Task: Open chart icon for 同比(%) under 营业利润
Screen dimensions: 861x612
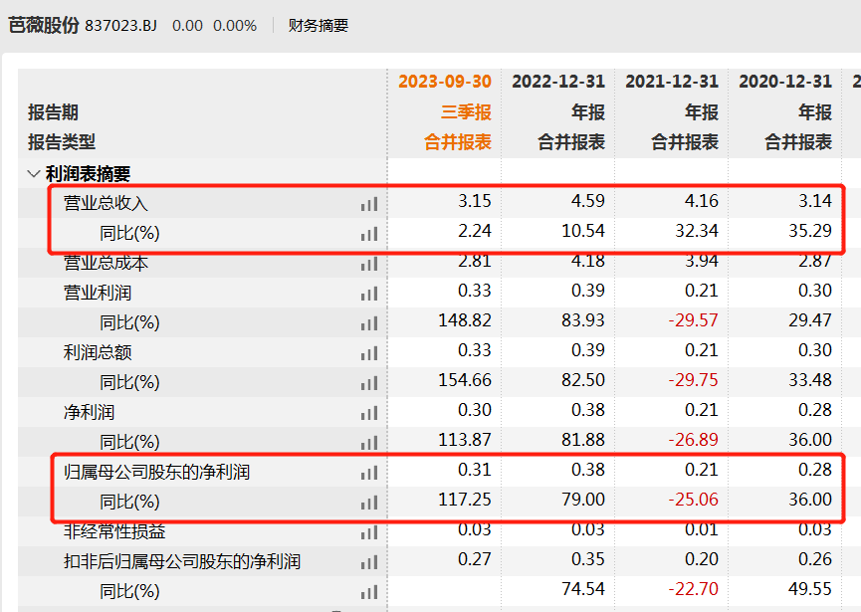Action: pos(369,323)
